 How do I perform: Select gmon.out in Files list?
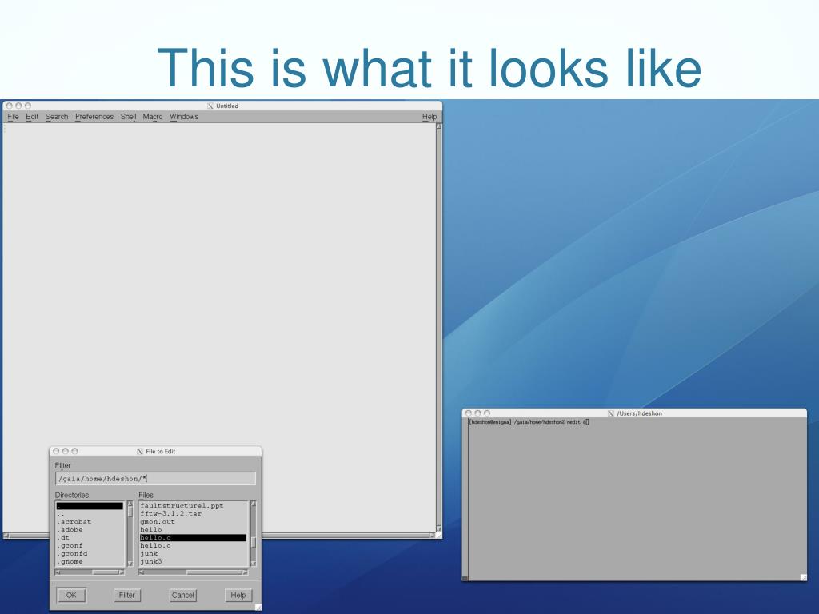194,521
